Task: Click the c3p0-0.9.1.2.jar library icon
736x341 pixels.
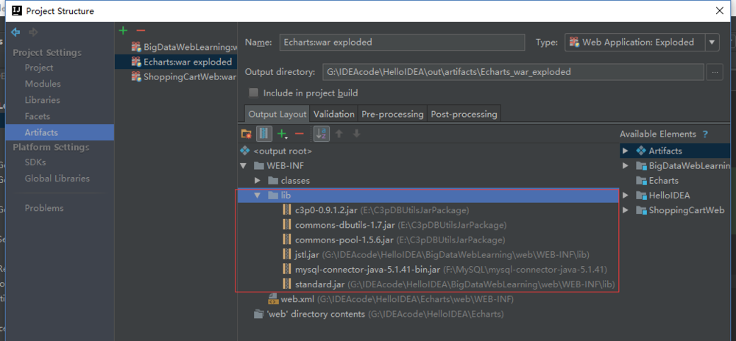Action: (x=287, y=210)
